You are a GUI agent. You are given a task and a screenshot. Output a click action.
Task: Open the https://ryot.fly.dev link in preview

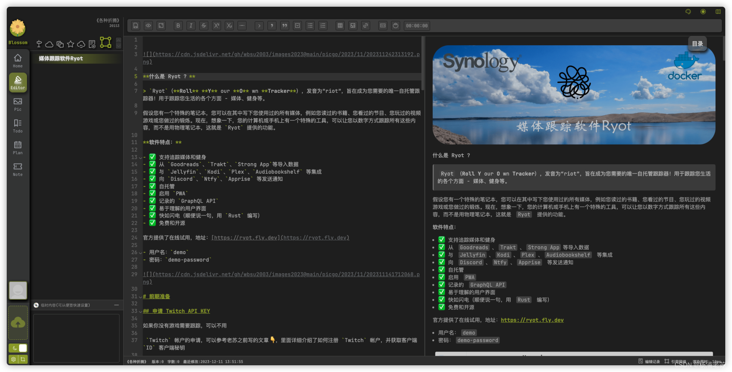[532, 320]
